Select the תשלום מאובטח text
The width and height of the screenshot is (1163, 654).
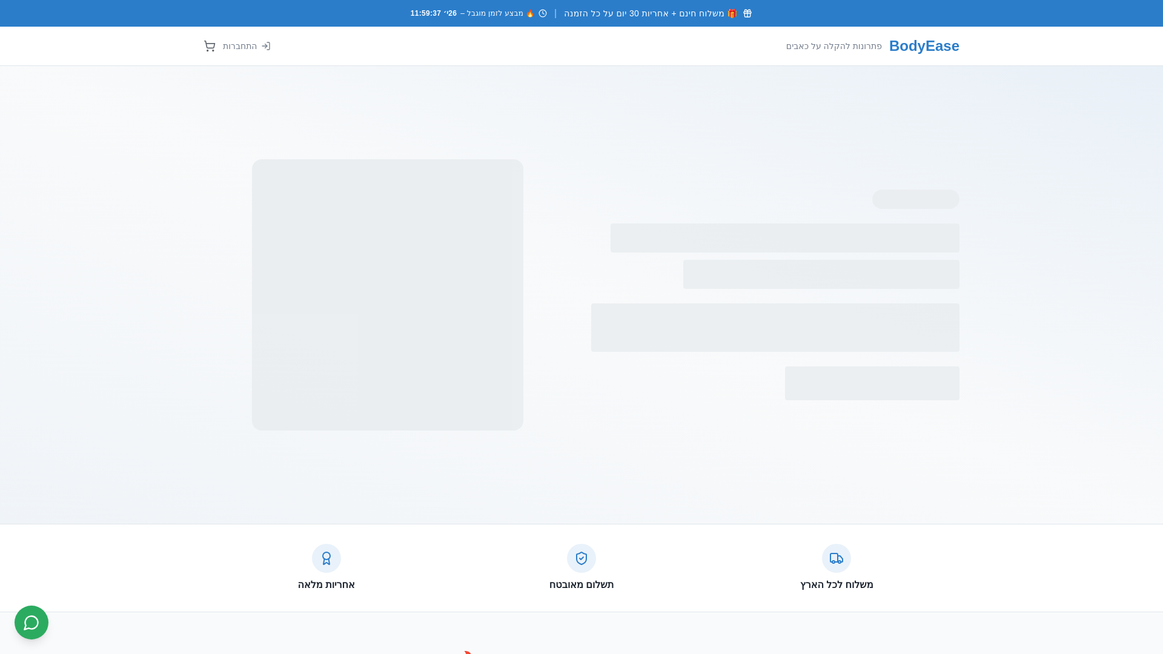pos(581,585)
